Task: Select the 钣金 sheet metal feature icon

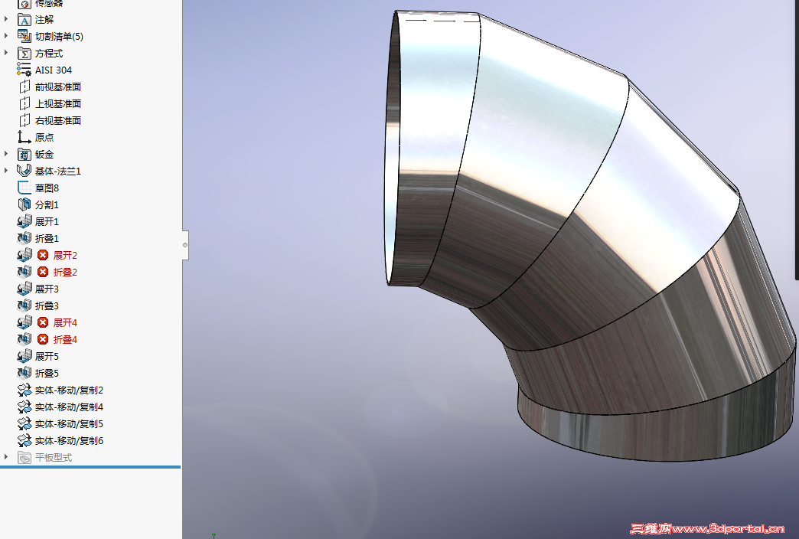Action: coord(24,154)
